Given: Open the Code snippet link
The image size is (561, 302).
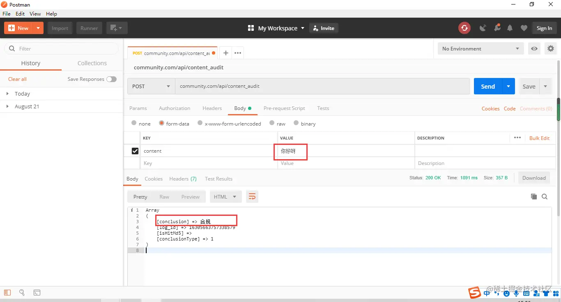Looking at the screenshot, I should tap(510, 109).
